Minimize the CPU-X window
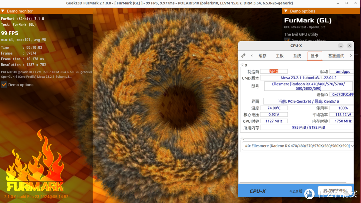Image resolution: width=361 pixels, height=203 pixels. (340, 46)
